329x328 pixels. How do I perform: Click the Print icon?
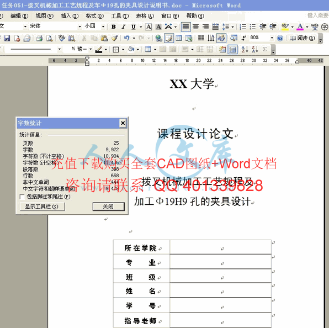(x=39, y=38)
